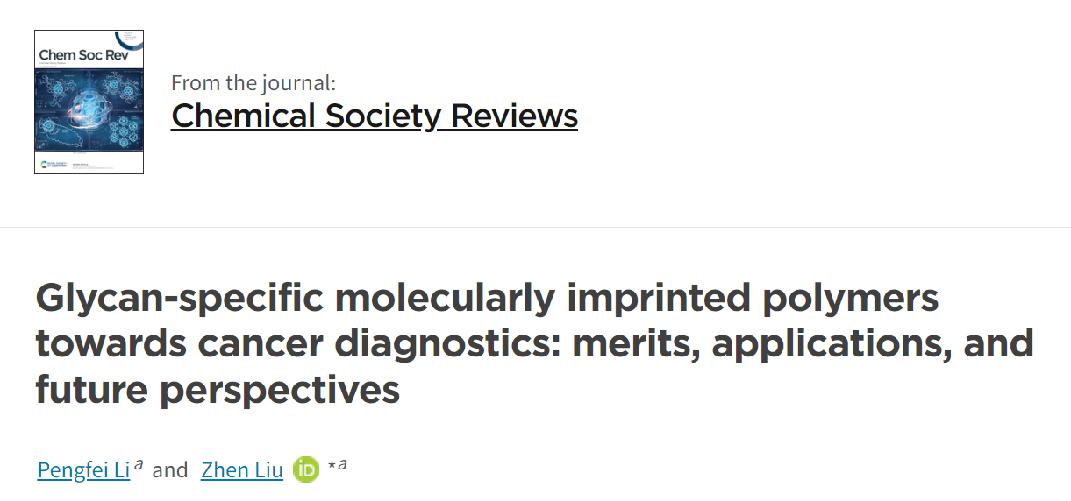Open author Zhen Liu's profile link
The height and width of the screenshot is (501, 1071).
(242, 470)
